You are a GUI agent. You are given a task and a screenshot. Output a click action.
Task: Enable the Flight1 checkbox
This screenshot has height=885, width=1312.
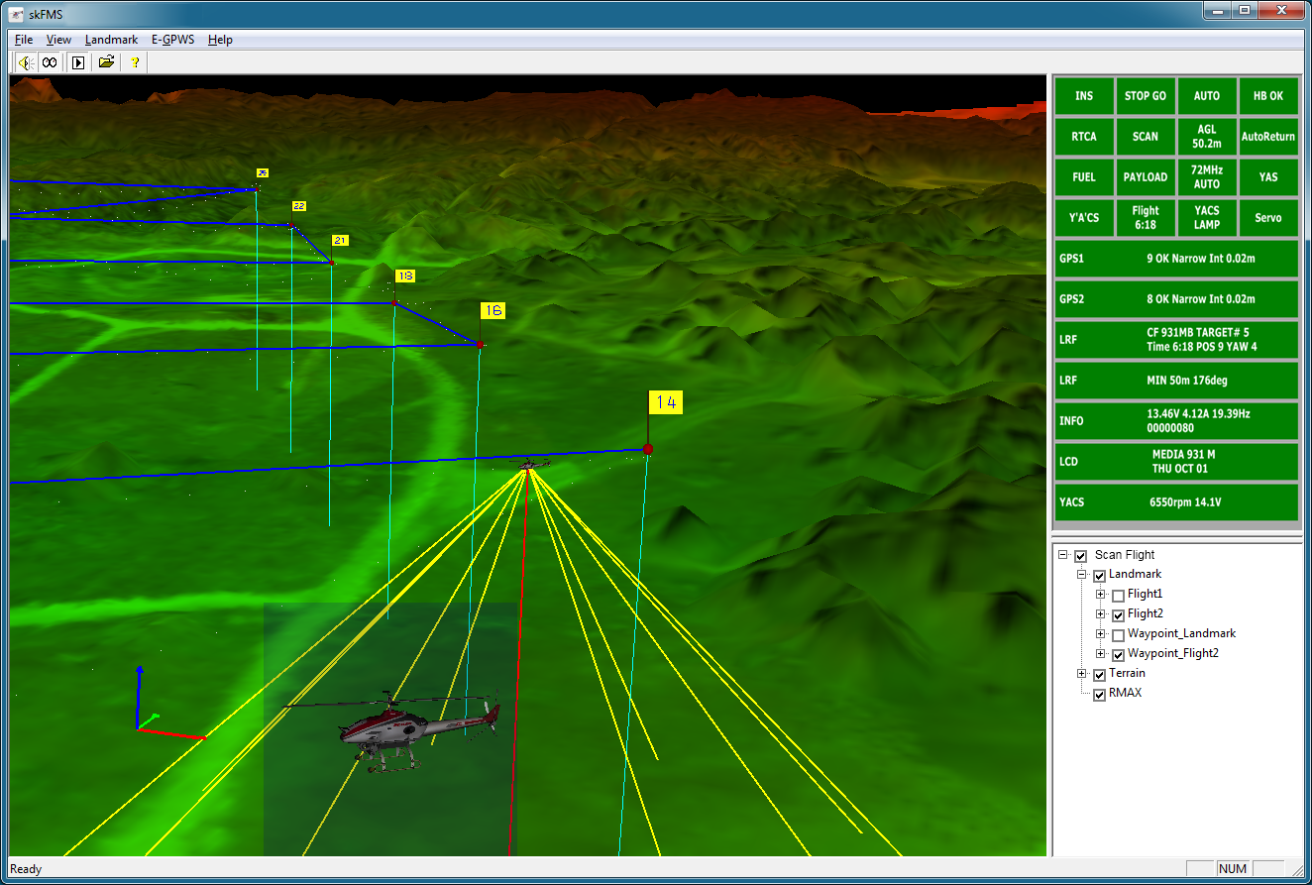point(1118,596)
